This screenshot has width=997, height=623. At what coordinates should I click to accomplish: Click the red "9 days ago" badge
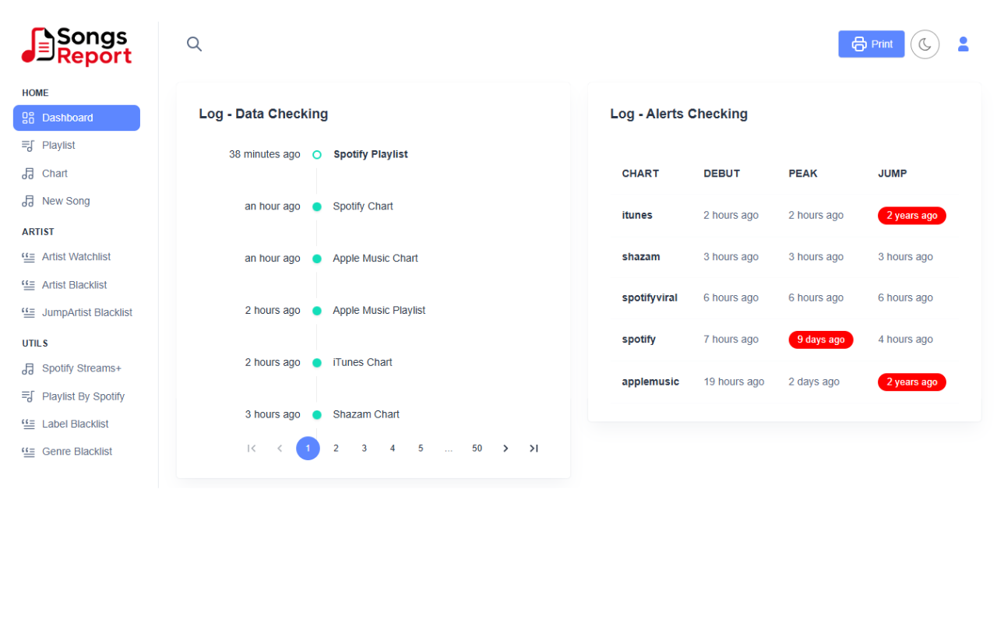[x=821, y=340]
